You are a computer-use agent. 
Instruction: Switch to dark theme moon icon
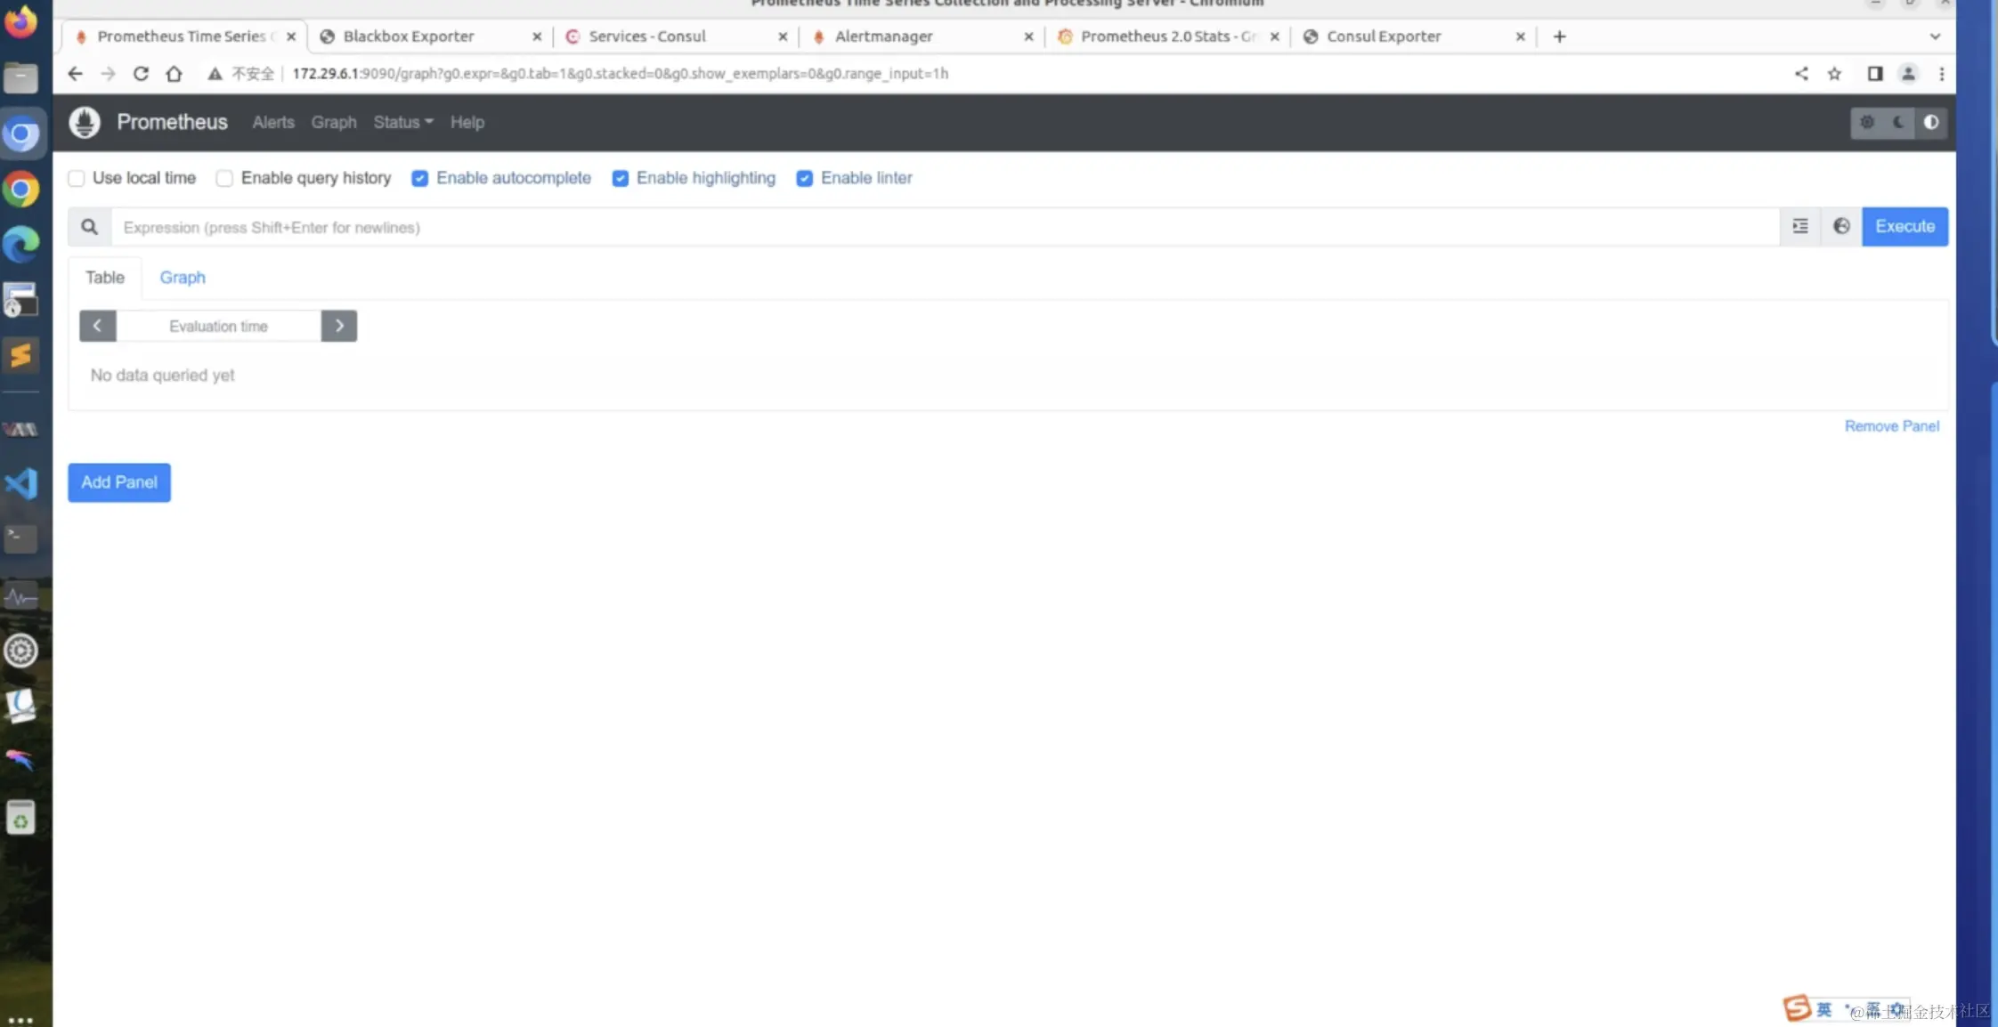click(x=1898, y=122)
